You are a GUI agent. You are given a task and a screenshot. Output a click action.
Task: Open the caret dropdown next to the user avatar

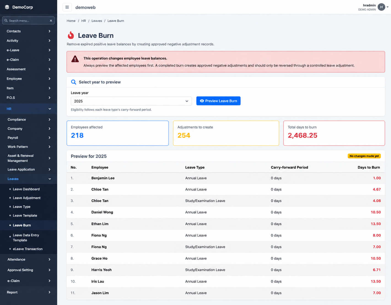(387, 7)
